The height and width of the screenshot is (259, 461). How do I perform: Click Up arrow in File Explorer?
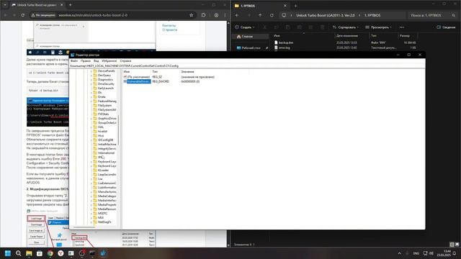click(x=260, y=15)
